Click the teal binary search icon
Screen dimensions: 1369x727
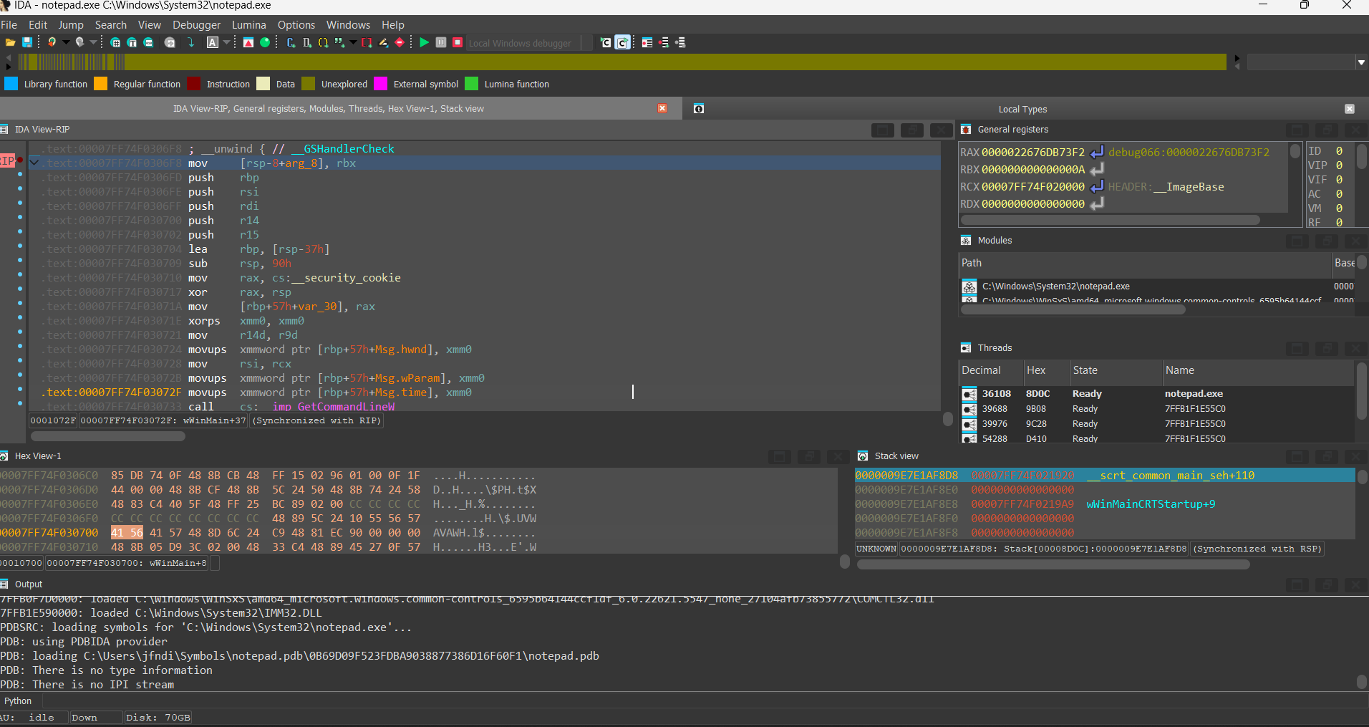(148, 42)
